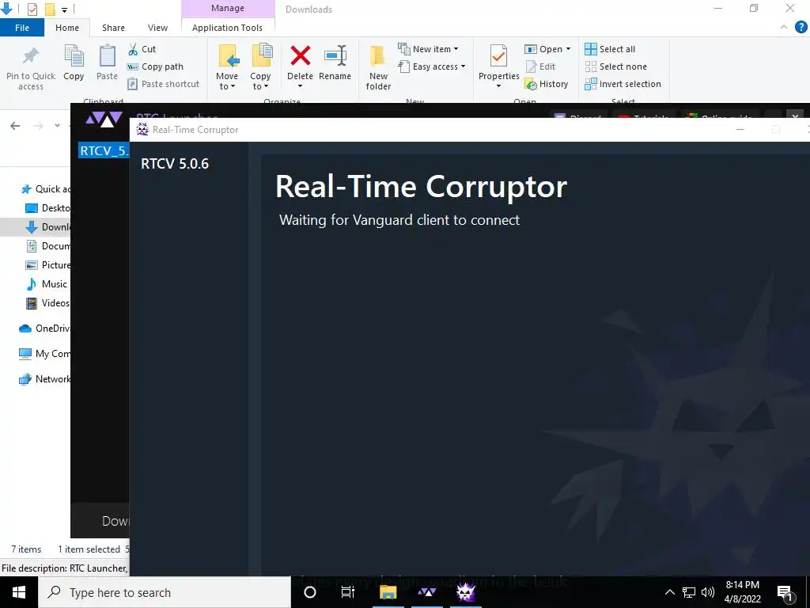
Task: Open Network in navigation pane
Action: (x=44, y=379)
